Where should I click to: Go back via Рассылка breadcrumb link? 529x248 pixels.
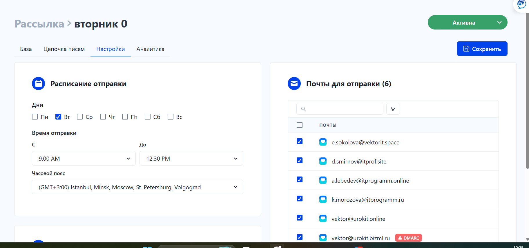(x=39, y=24)
